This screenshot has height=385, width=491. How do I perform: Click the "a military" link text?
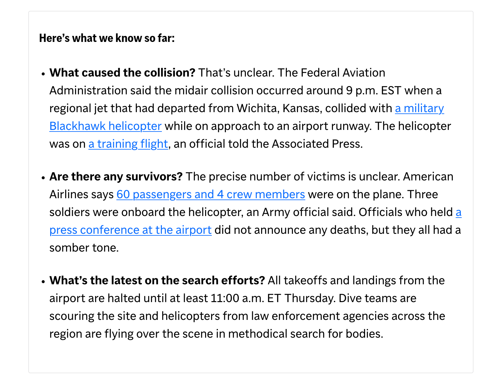[x=419, y=108]
